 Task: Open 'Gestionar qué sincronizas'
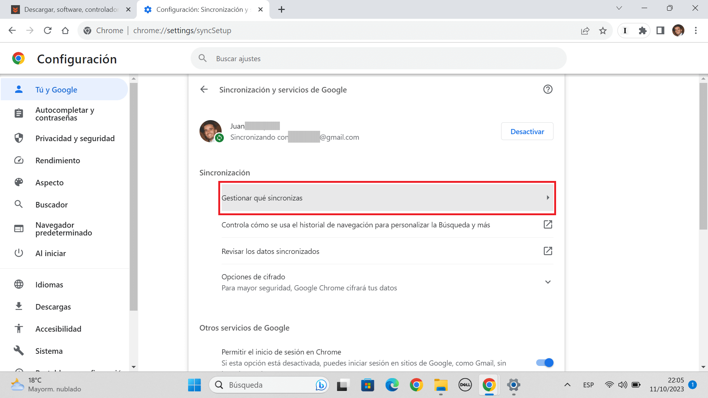coord(387,198)
